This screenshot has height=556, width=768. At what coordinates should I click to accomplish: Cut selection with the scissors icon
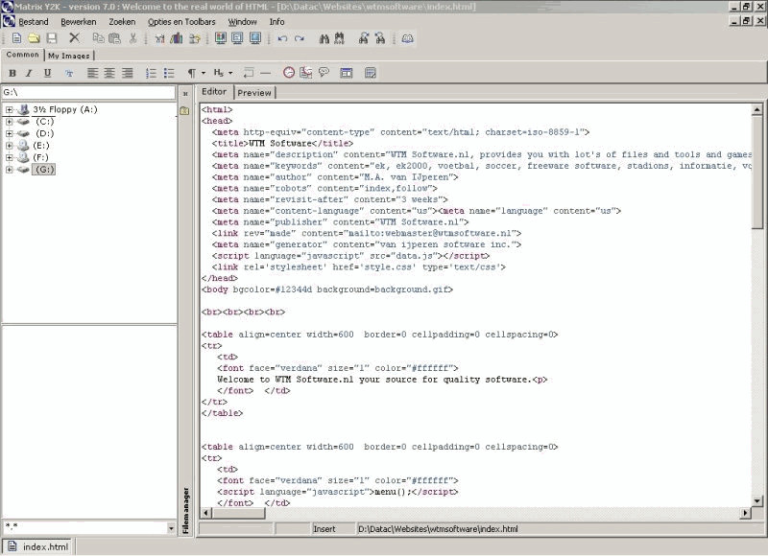(132, 38)
